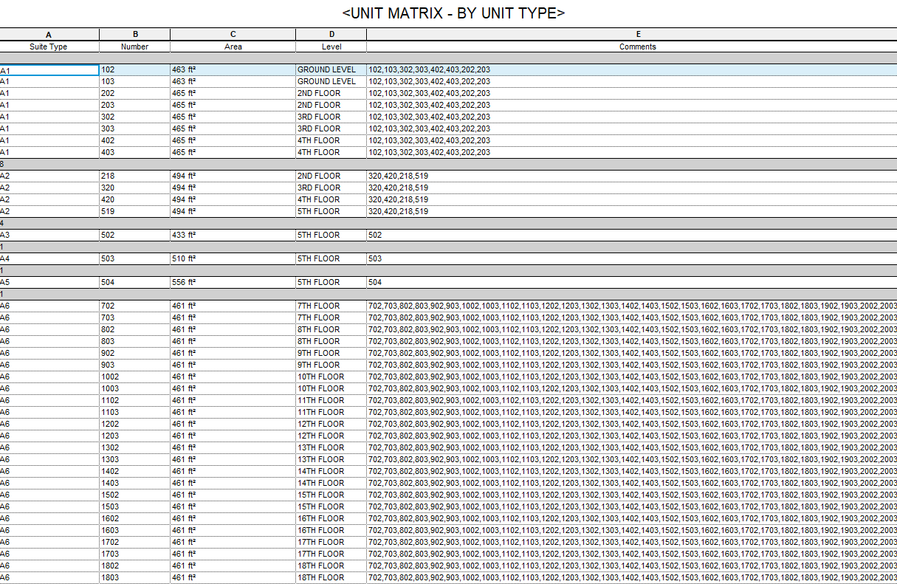Screen dimensions: 897x584
Task: Select unit number 1803 in Number column
Action: [135, 577]
